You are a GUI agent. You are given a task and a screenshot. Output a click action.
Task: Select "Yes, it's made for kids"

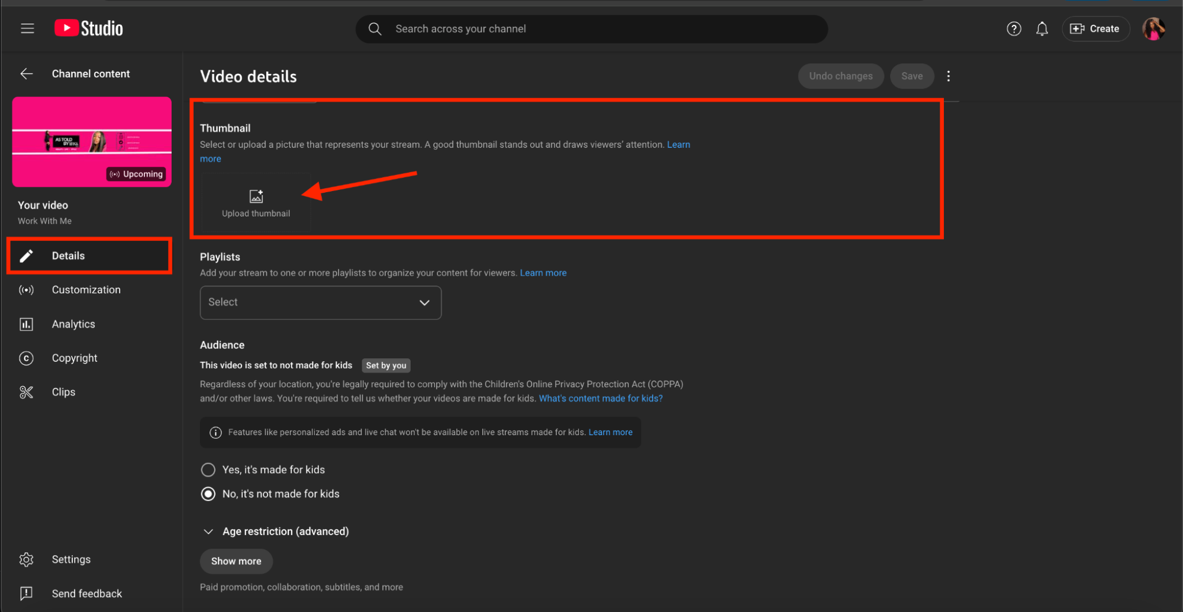coord(208,469)
